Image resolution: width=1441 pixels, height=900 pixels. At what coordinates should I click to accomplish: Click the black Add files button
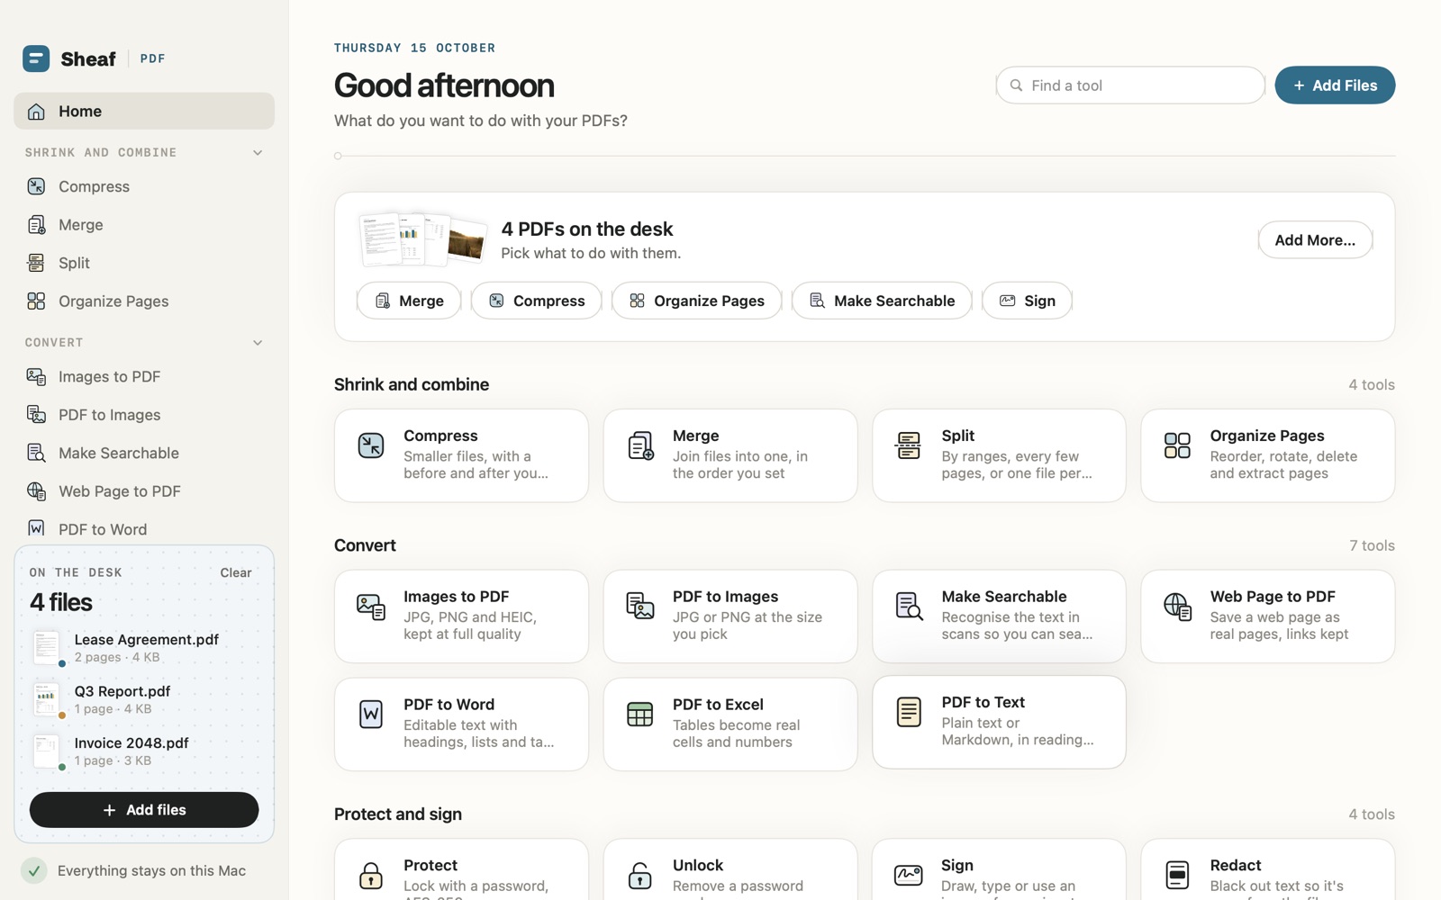144,810
